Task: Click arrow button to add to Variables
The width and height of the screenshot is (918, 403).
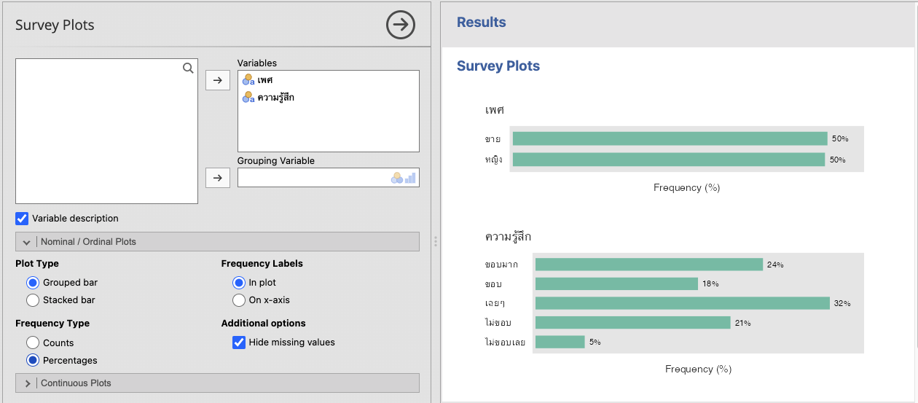Action: pos(218,79)
